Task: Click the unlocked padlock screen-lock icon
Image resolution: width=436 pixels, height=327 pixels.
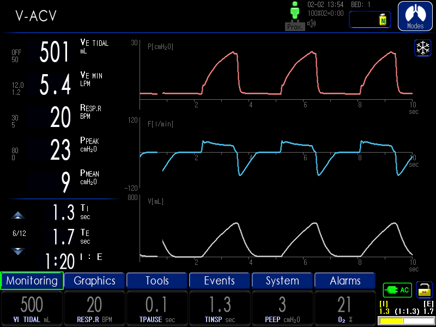Action: pyautogui.click(x=424, y=289)
